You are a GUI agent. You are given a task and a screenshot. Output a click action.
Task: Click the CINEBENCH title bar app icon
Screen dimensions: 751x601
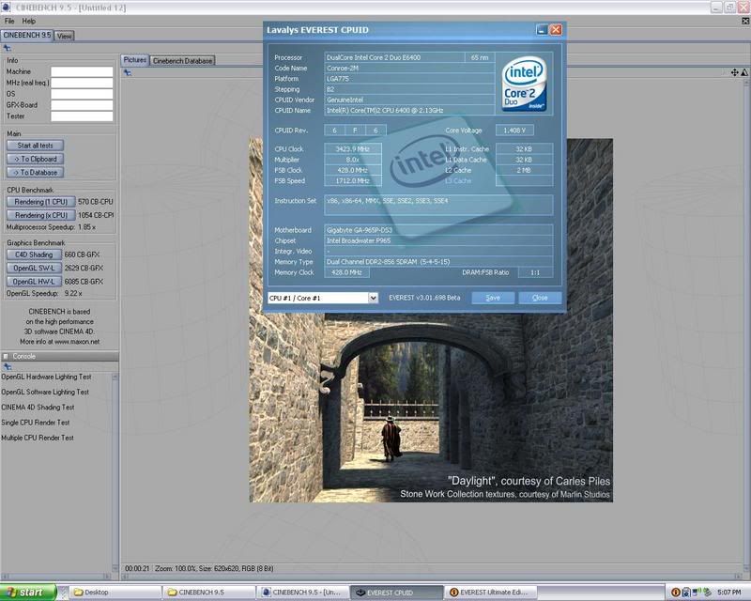click(6, 8)
